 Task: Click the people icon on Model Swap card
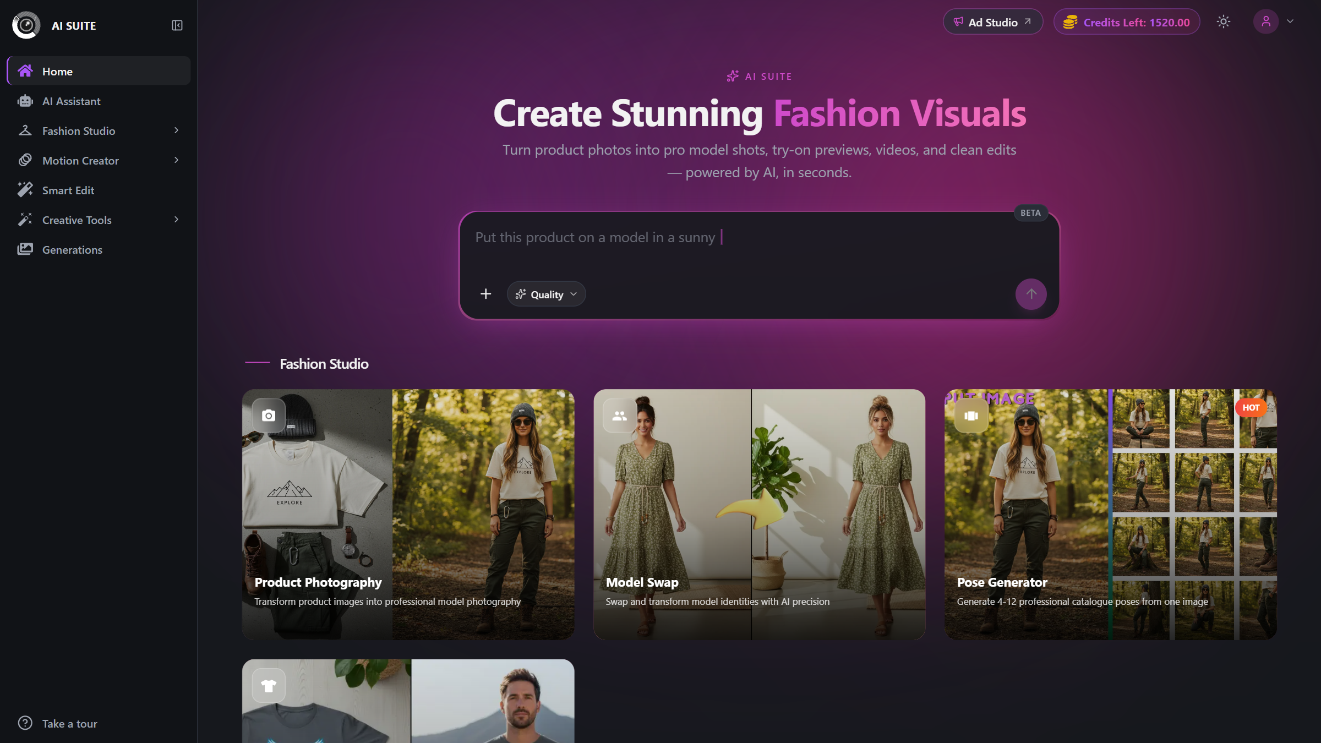[620, 416]
